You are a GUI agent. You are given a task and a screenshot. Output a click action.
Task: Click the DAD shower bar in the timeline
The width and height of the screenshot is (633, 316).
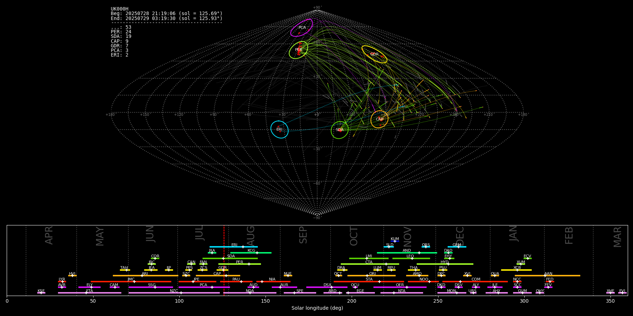(x=448, y=252)
